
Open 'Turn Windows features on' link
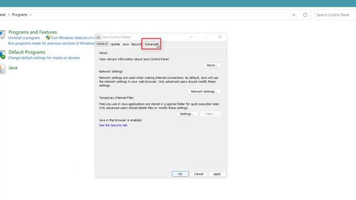click(73, 38)
